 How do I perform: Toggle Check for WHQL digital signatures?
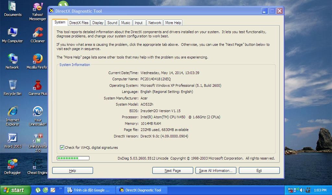click(62, 148)
